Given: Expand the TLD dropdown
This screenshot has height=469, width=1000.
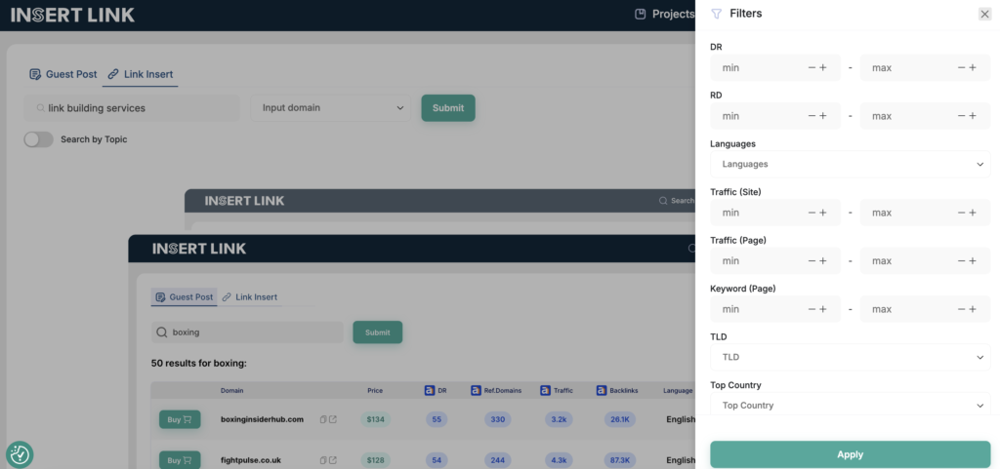Looking at the screenshot, I should [x=851, y=357].
